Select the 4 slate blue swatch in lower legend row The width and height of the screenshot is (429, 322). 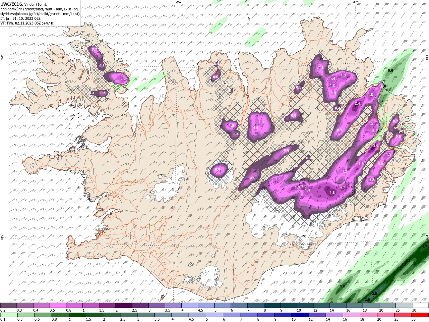180,315
